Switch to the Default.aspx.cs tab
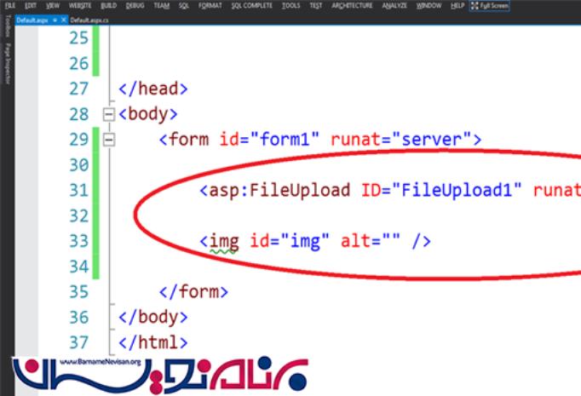Image resolution: width=581 pixels, height=396 pixels. coord(89,20)
